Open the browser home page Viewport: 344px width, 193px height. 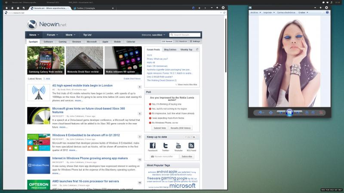pyautogui.click(x=18, y=8)
